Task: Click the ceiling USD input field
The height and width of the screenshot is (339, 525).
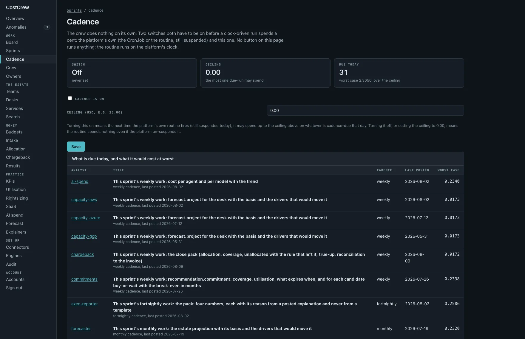Action: 365,111
